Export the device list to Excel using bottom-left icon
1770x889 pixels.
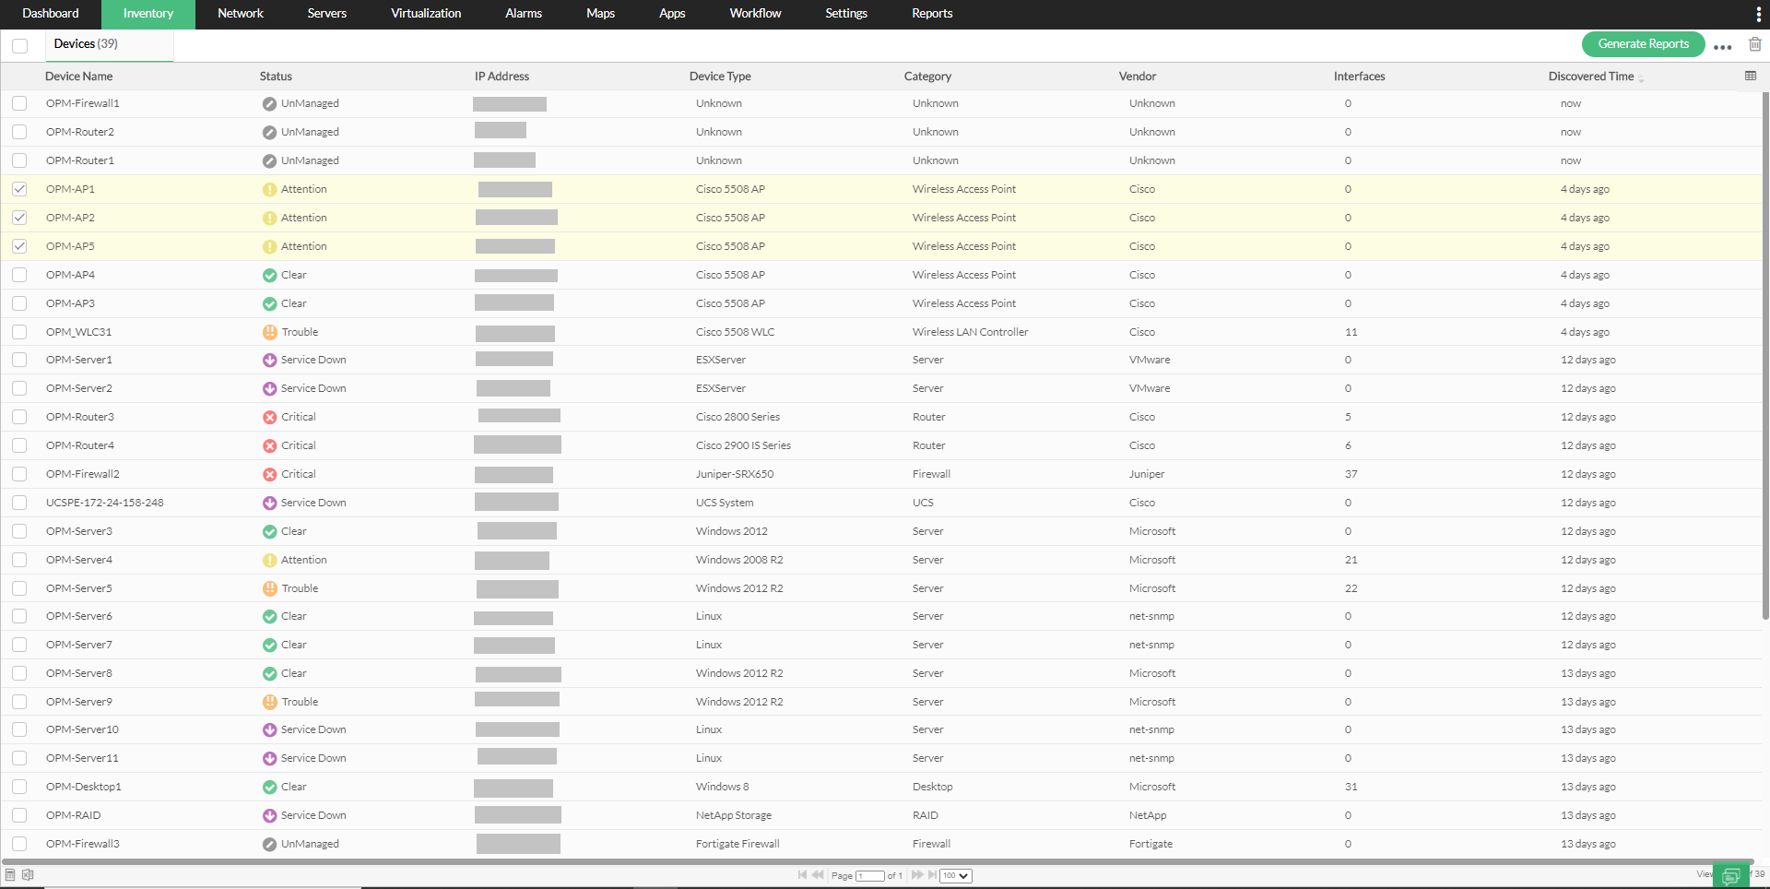pyautogui.click(x=28, y=874)
